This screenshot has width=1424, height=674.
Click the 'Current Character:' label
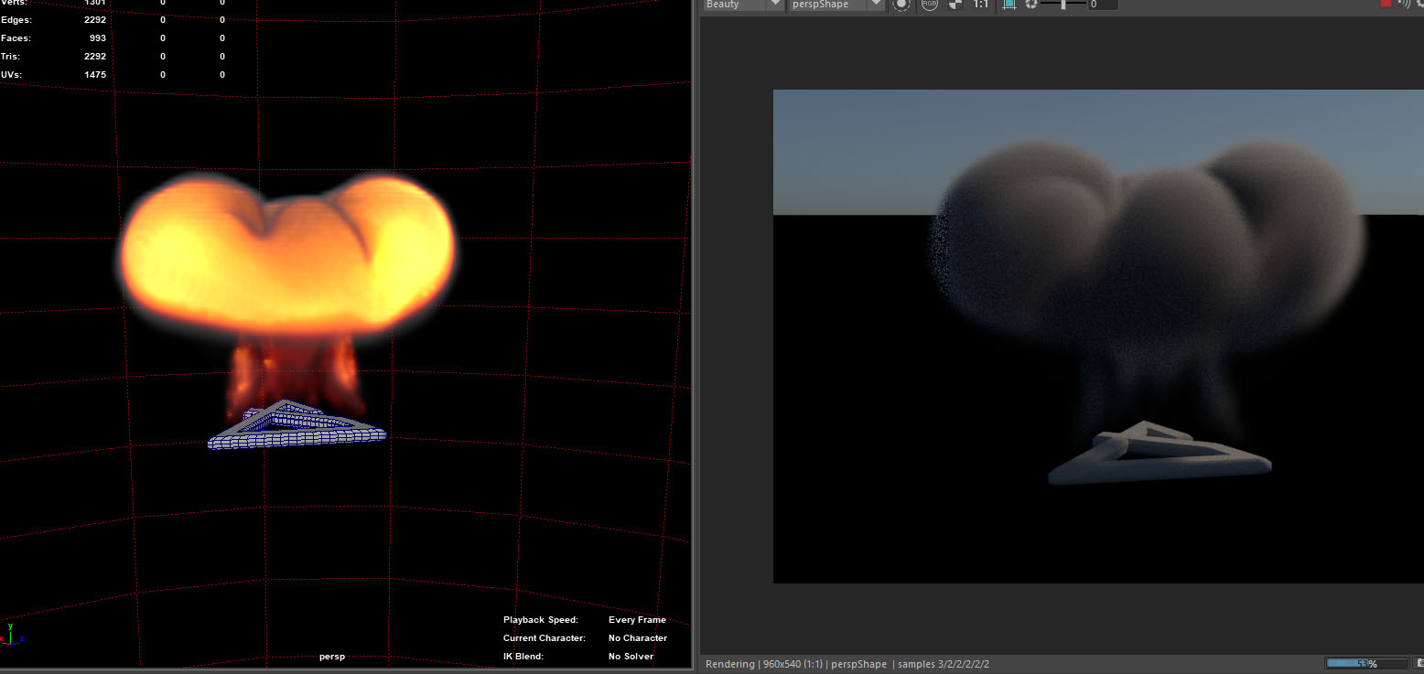tap(545, 638)
